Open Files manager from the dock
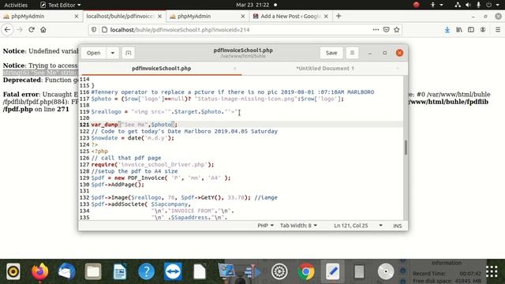 pyautogui.click(x=93, y=271)
